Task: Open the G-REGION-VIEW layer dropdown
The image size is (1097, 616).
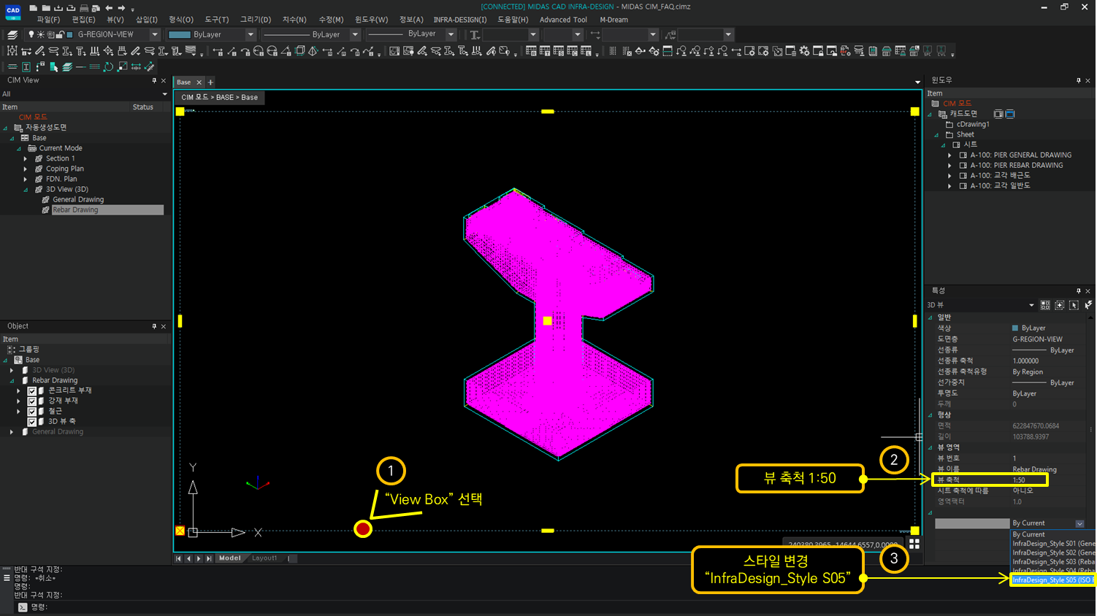Action: tap(155, 34)
